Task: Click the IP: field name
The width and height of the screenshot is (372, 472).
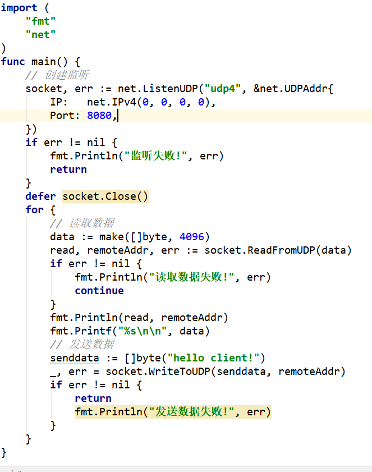Action: [x=59, y=102]
